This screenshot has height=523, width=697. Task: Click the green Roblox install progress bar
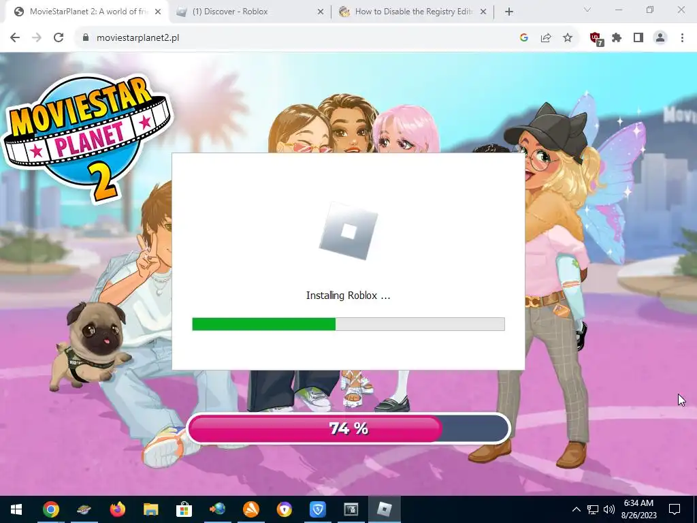(348, 324)
